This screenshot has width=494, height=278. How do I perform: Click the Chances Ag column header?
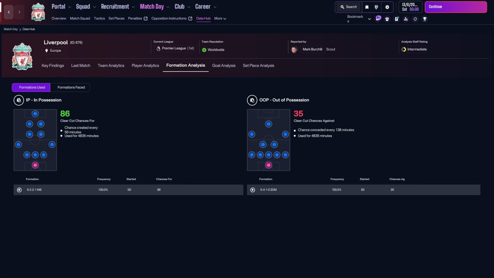coord(397,179)
